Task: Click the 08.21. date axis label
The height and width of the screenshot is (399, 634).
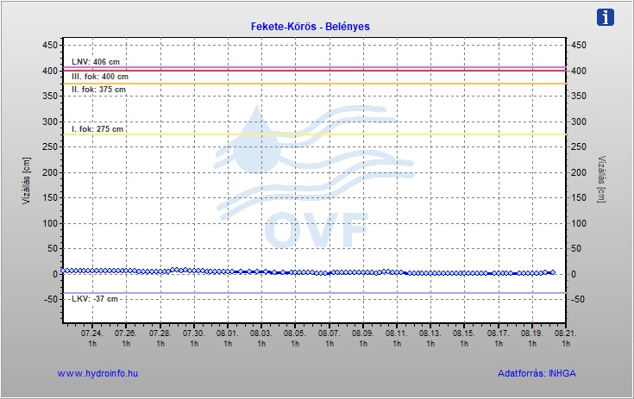Action: (566, 334)
